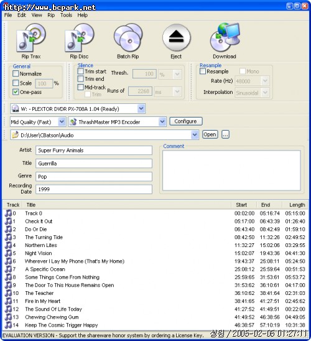
Task: Toggle the Trim start checkbox
Action: point(81,71)
